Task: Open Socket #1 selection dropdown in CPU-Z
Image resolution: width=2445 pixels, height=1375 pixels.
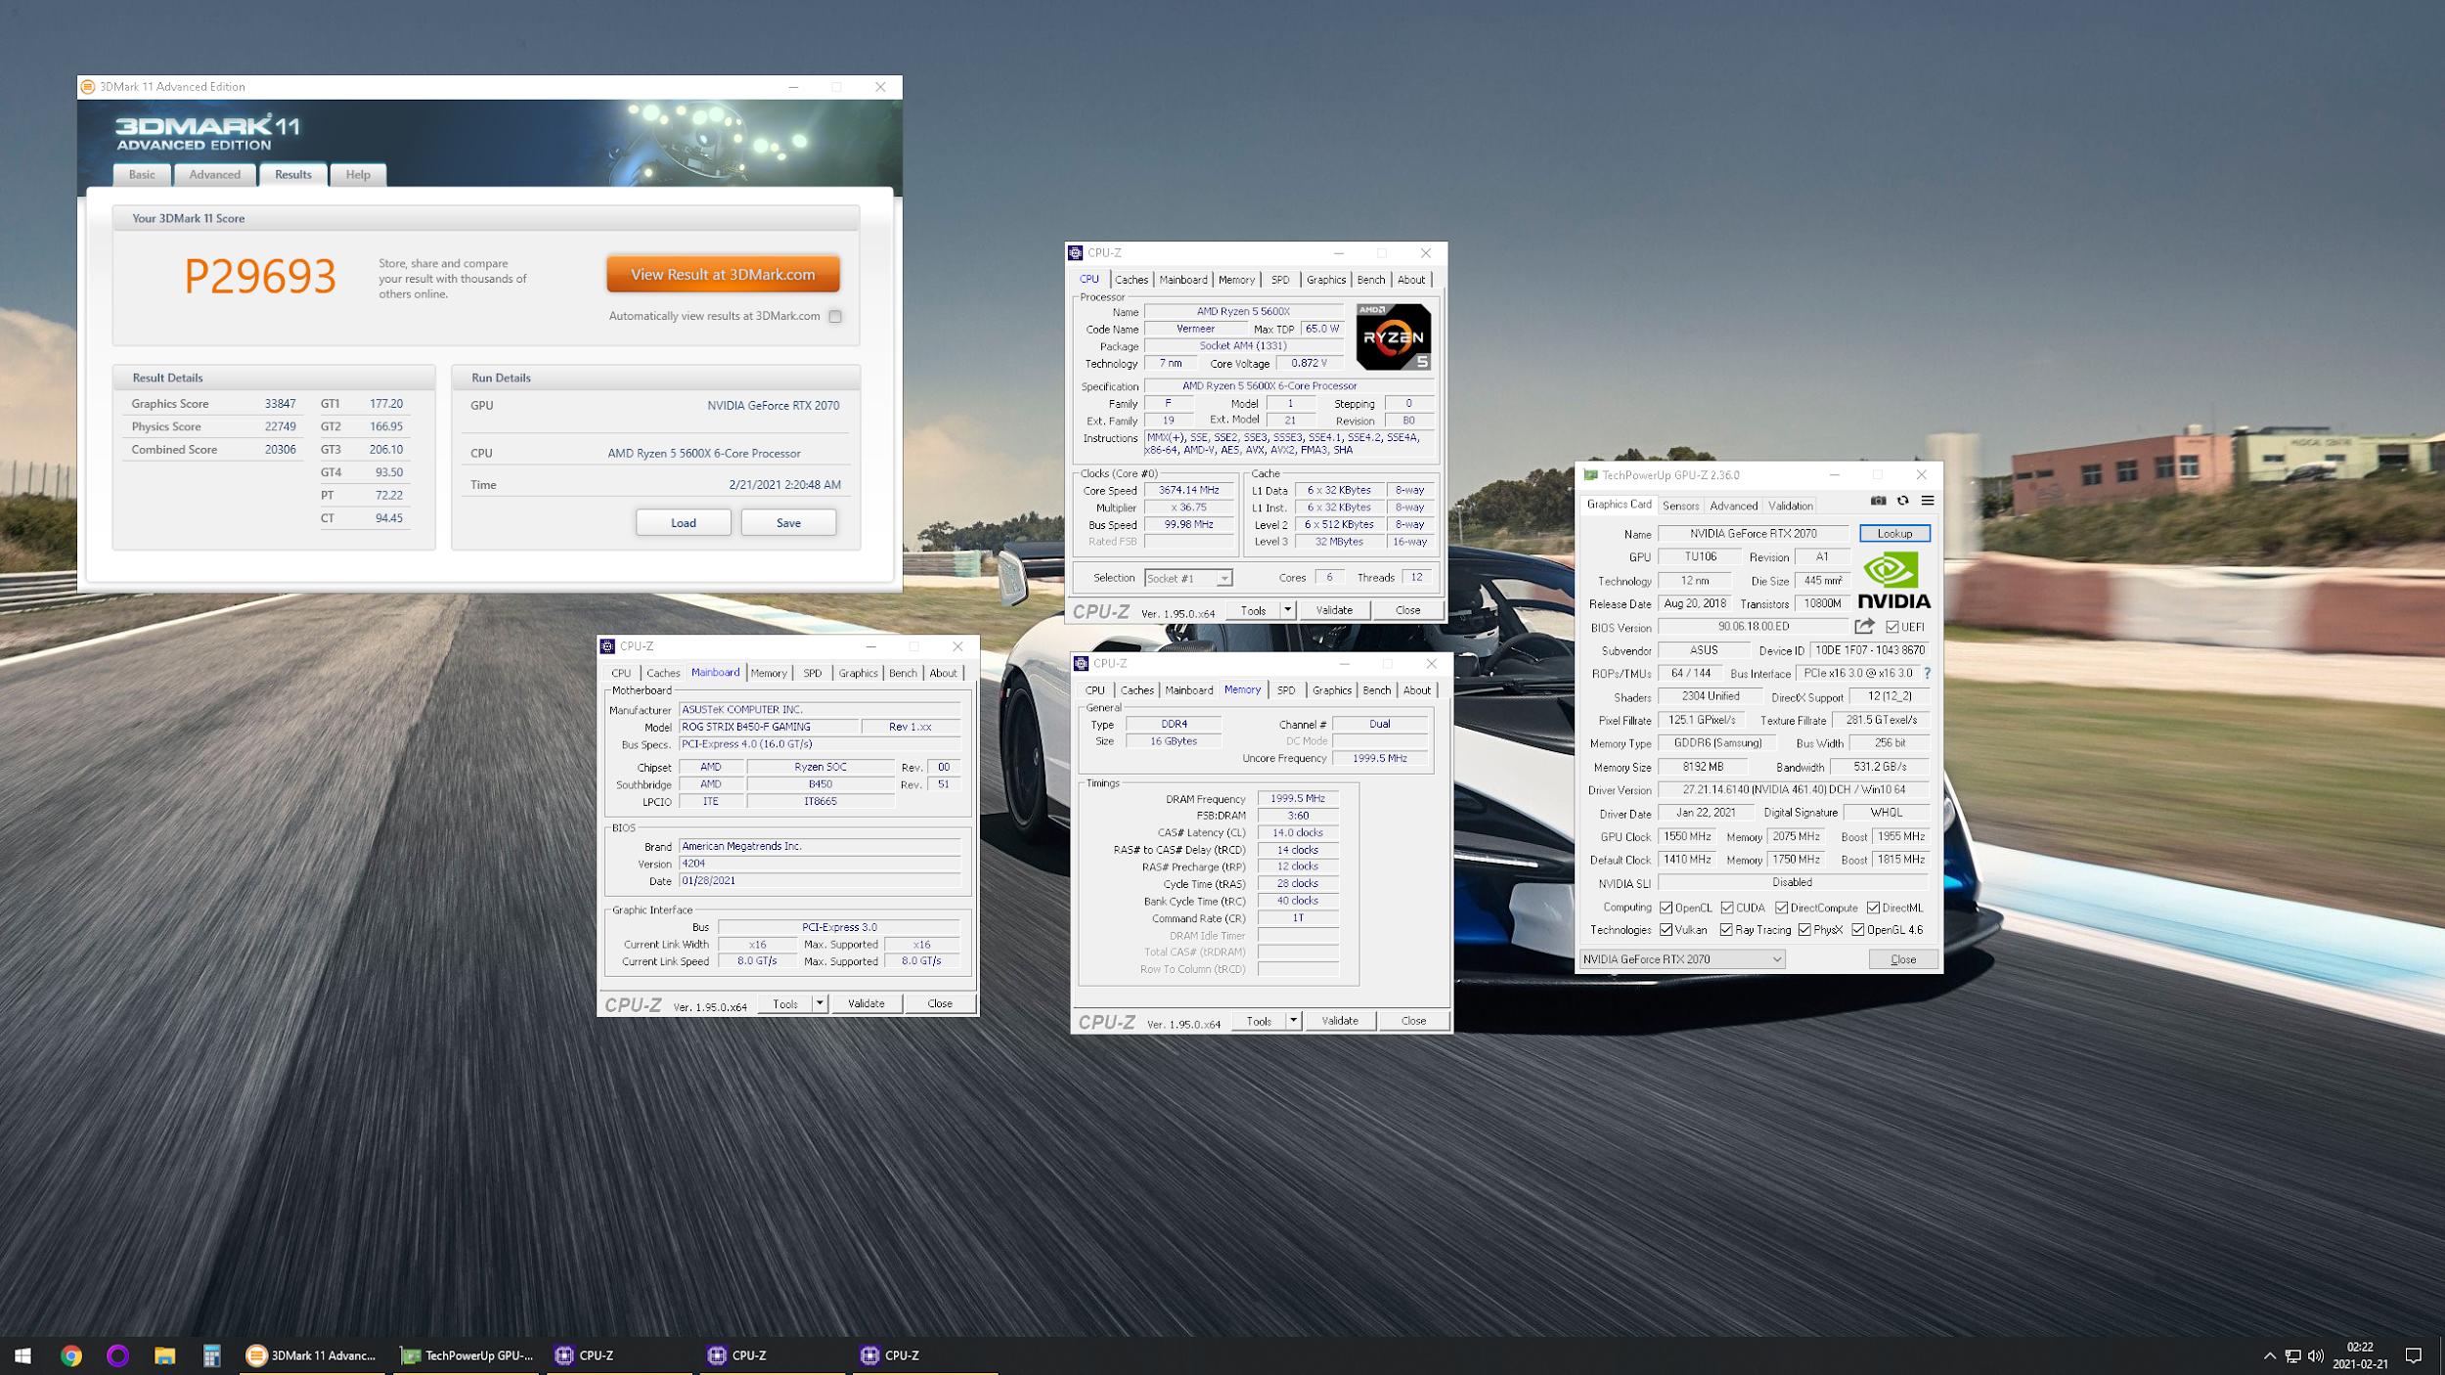Action: [1187, 578]
